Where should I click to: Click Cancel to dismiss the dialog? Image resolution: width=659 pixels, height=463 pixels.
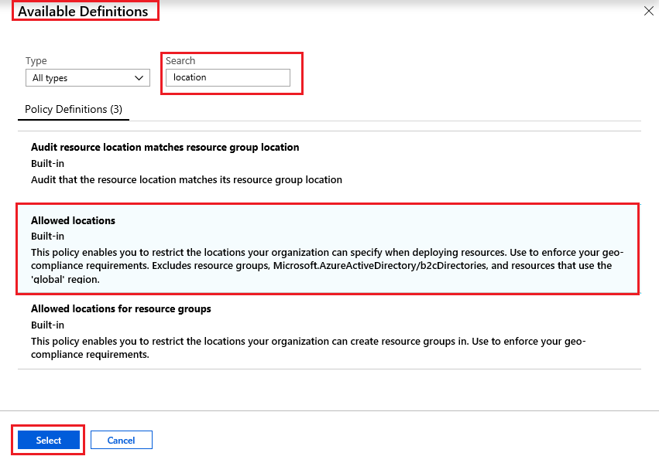(x=121, y=440)
